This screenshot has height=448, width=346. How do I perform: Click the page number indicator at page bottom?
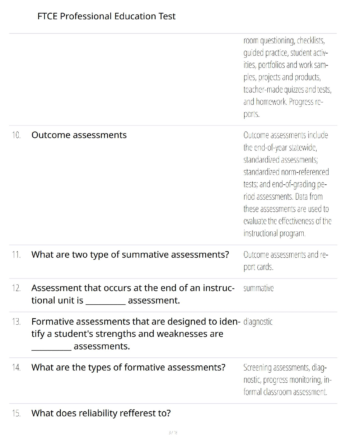tap(173, 432)
